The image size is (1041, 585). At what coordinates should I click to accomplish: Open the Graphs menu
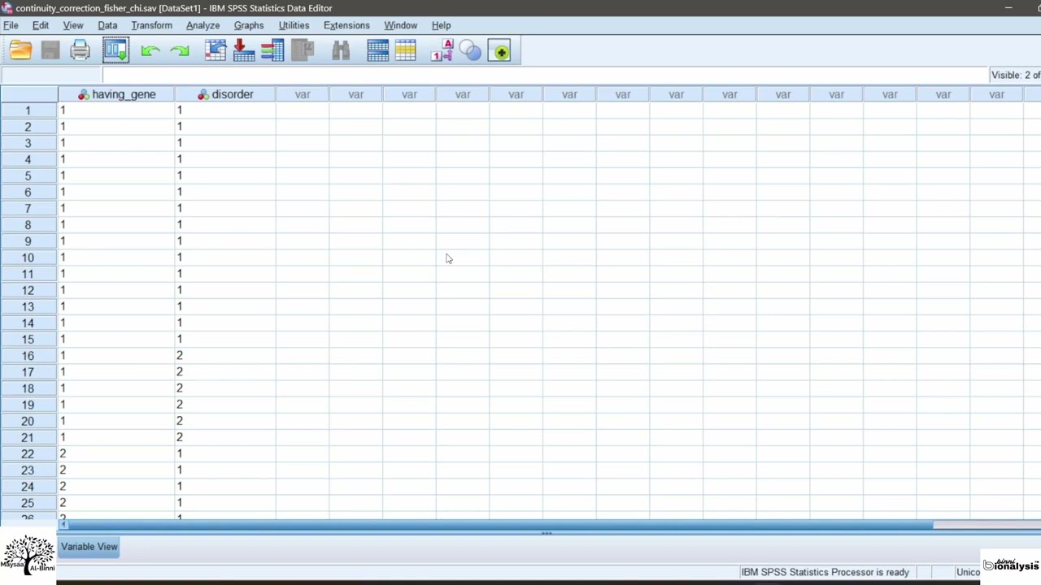click(x=249, y=25)
